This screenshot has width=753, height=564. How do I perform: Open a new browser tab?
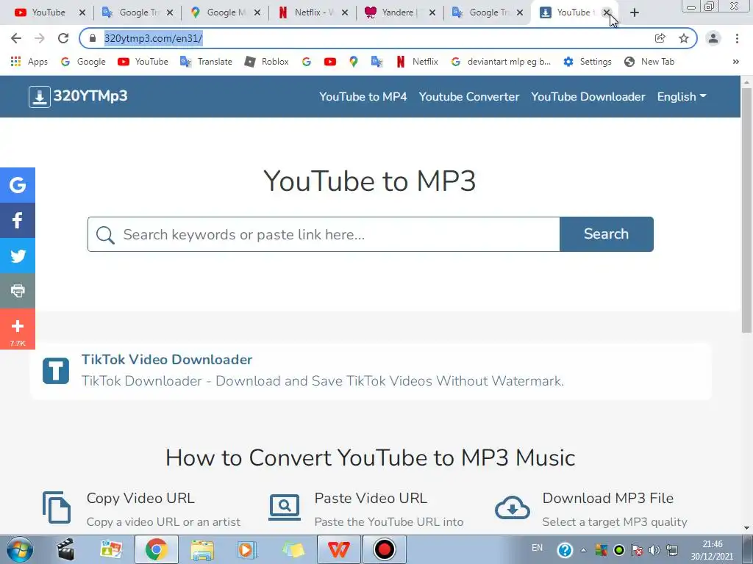635,12
